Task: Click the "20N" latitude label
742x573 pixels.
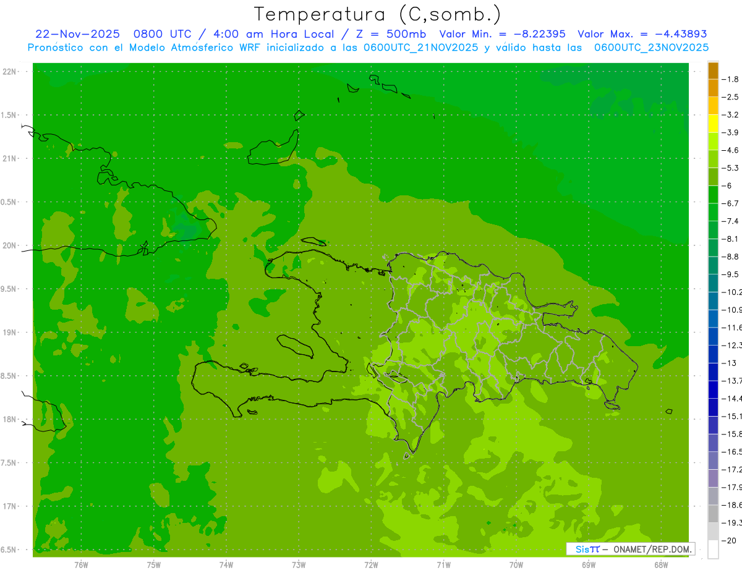Action: [x=10, y=245]
